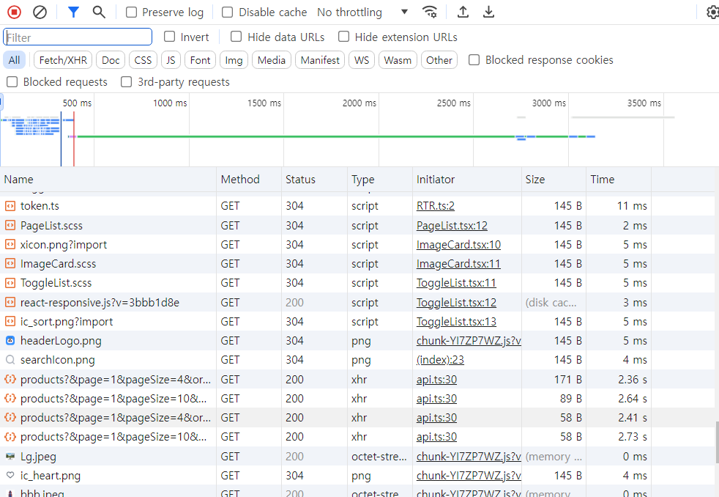
Task: Open the No throttling dropdown
Action: pos(362,12)
